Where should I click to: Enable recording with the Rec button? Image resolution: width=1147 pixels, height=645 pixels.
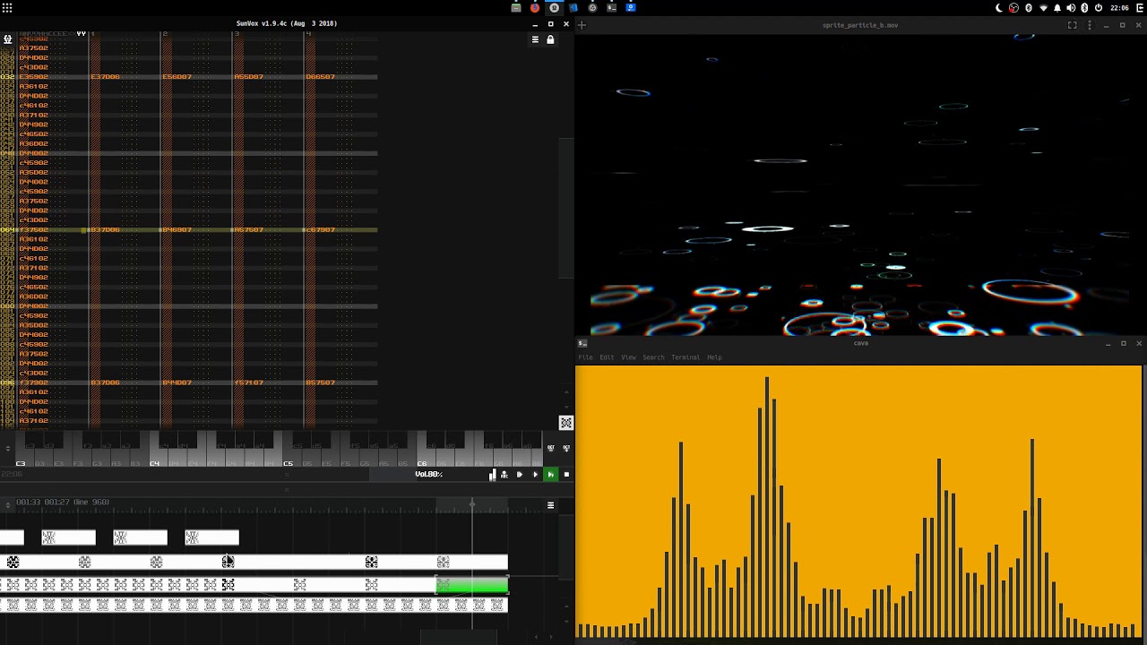[505, 474]
